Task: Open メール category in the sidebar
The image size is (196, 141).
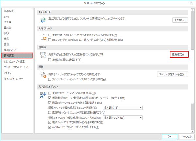Action: [x=7, y=16]
